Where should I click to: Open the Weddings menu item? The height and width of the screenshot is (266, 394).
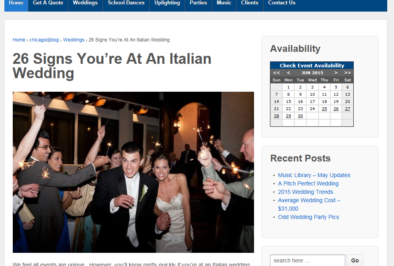tap(85, 3)
